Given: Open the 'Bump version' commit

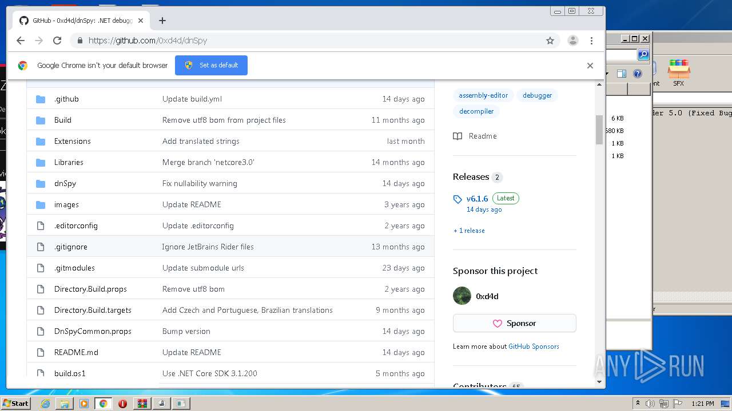Looking at the screenshot, I should 186,331.
